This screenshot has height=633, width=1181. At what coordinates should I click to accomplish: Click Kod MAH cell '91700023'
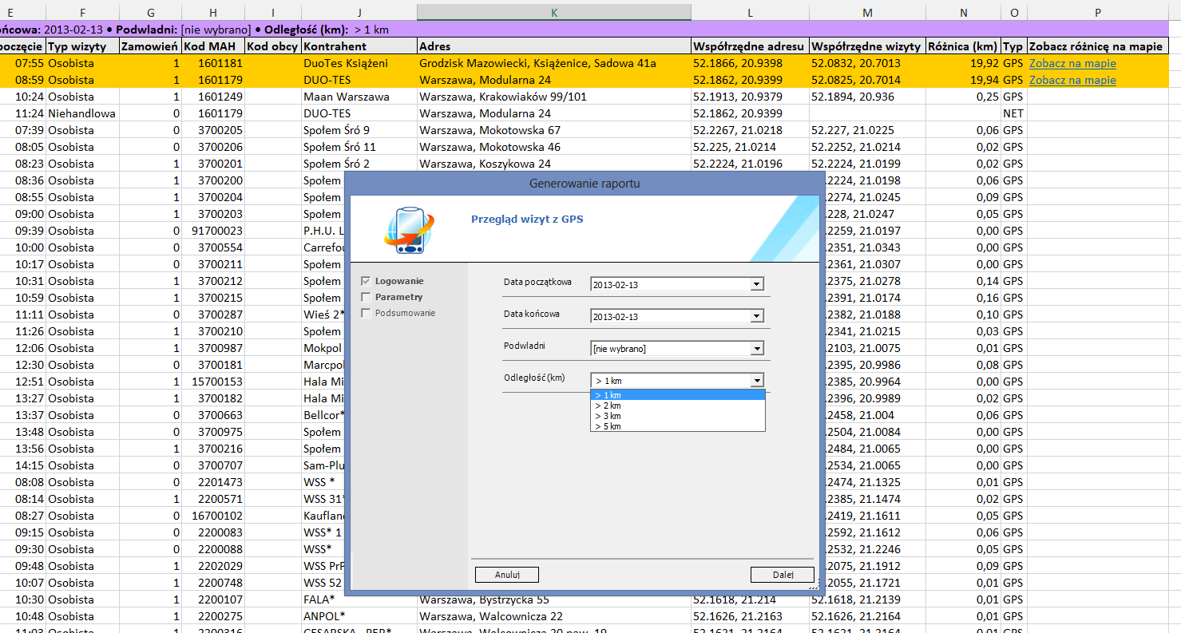(x=212, y=231)
